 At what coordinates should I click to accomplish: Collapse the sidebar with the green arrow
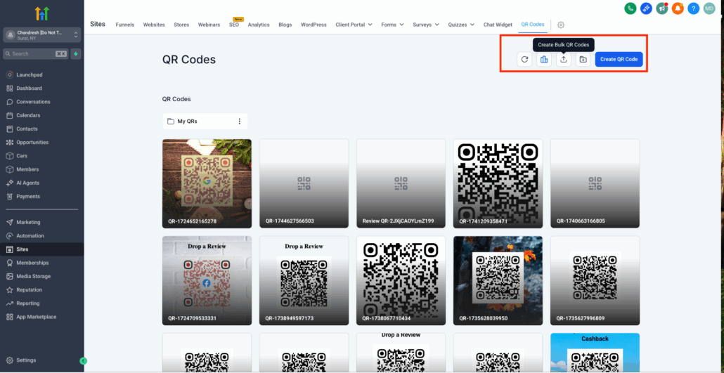click(84, 360)
